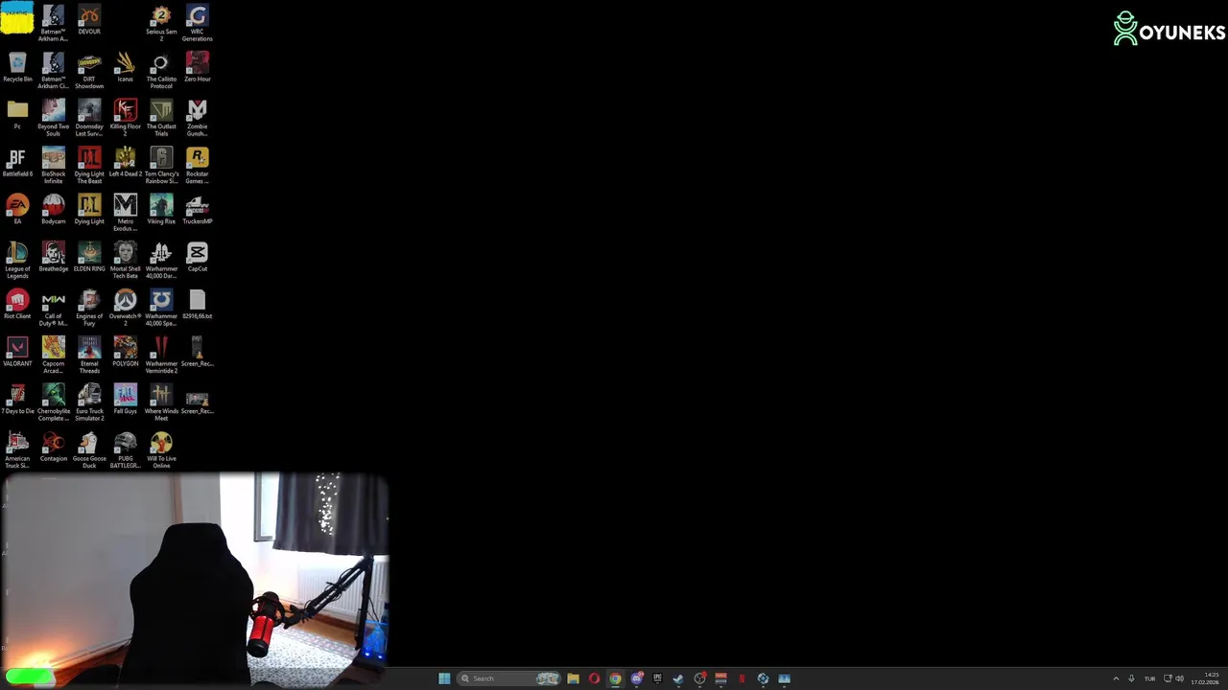The height and width of the screenshot is (690, 1228).
Task: Launch the ELDEN RING shortcut
Action: pos(89,257)
